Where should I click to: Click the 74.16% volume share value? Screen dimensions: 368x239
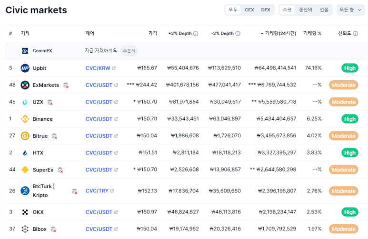pos(313,68)
